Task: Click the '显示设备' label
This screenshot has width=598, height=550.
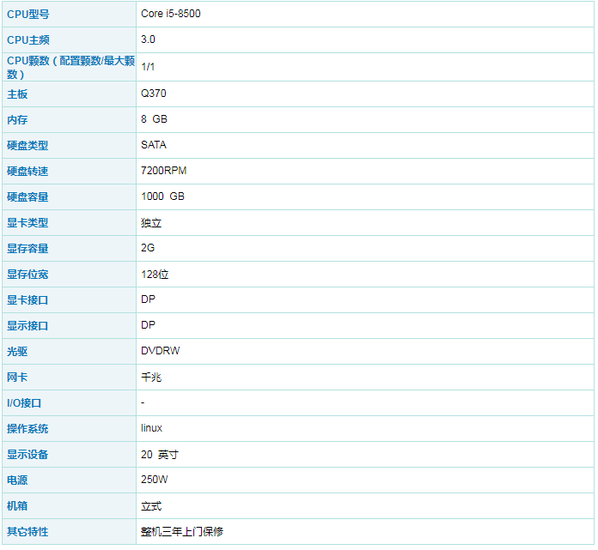Action: click(x=27, y=455)
